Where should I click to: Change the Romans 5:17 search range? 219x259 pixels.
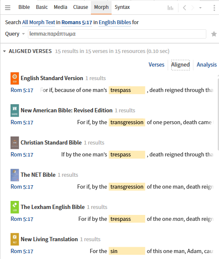[x=77, y=22]
